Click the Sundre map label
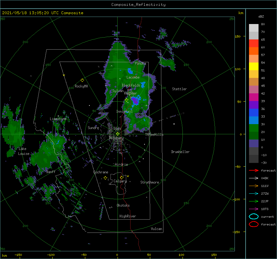 coord(93,127)
